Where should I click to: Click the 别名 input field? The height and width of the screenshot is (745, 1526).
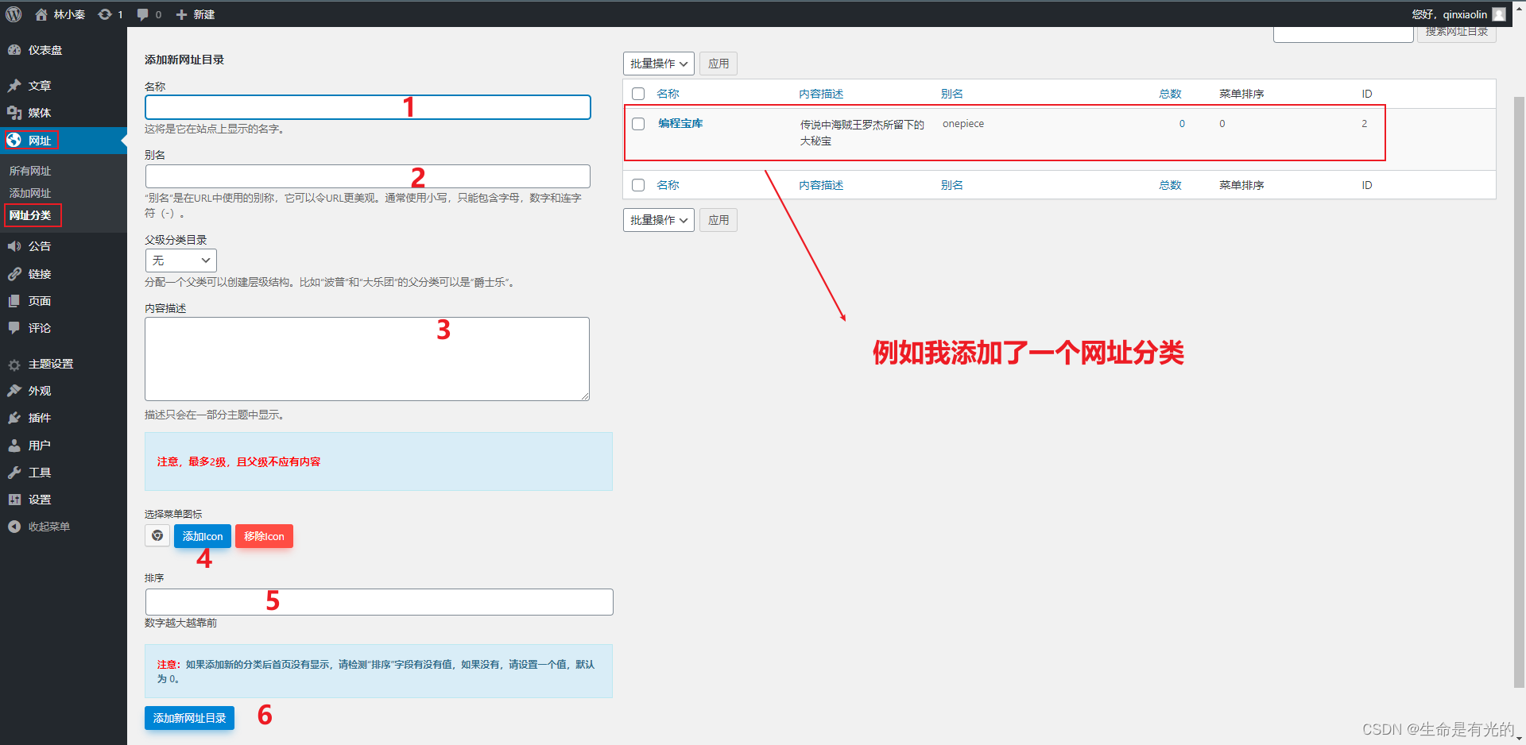(x=368, y=176)
